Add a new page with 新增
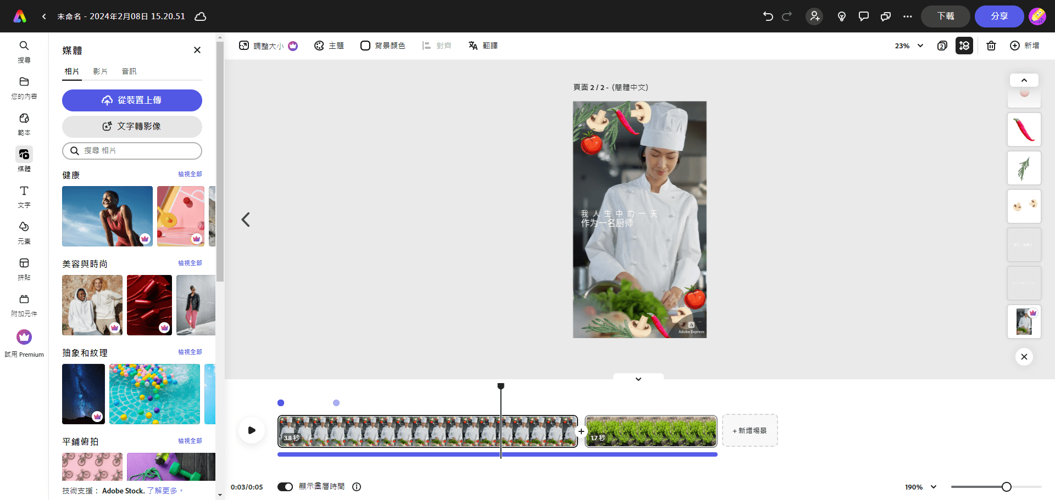1055x500 pixels. pyautogui.click(x=1025, y=46)
